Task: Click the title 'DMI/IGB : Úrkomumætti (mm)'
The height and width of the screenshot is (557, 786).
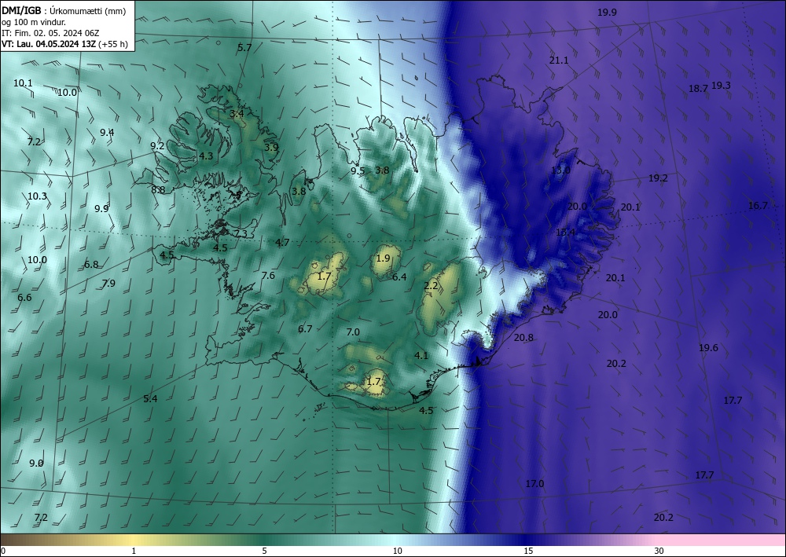Action: [x=64, y=11]
